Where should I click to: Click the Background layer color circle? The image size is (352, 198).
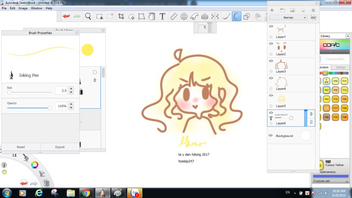click(x=306, y=135)
